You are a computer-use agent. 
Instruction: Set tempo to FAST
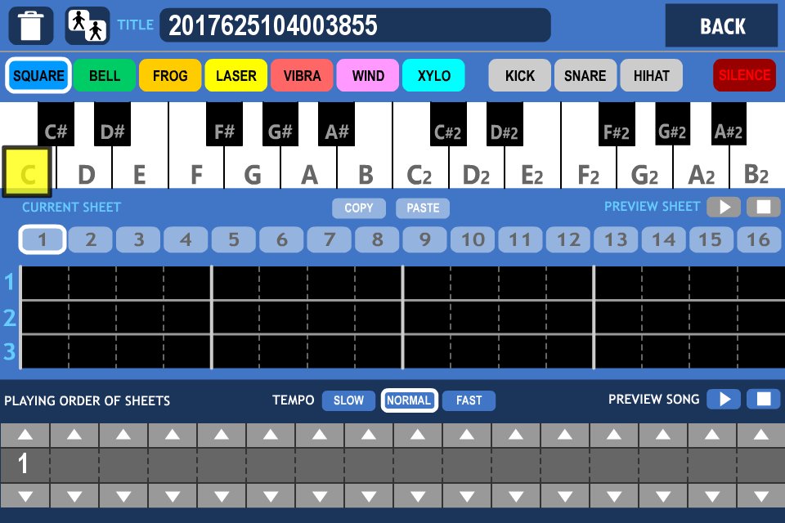469,400
